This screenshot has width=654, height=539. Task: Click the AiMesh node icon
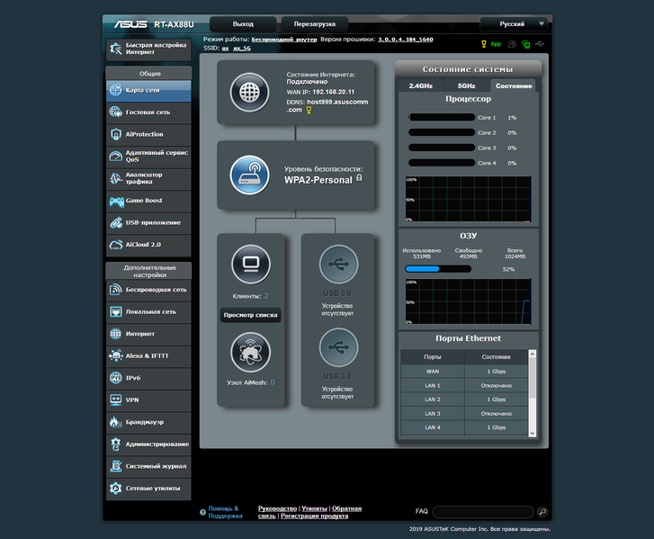pos(250,353)
